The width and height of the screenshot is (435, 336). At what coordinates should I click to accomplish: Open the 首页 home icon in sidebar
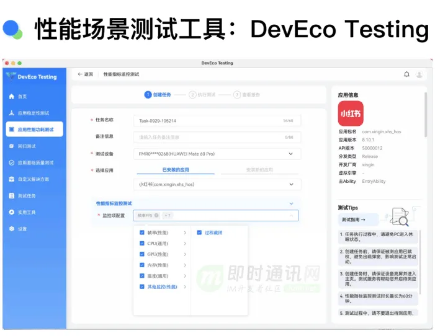(11, 97)
